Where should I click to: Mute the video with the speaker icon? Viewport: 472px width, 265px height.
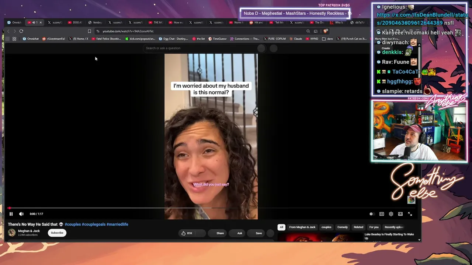[21, 214]
